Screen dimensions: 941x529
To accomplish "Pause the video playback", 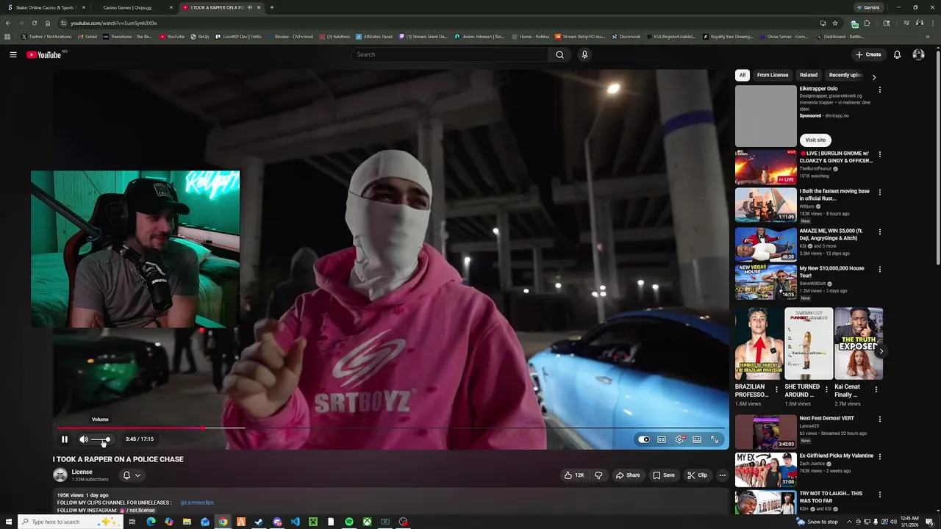I will (x=65, y=439).
